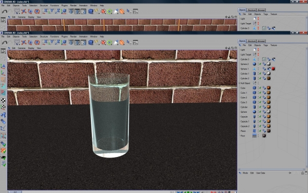Click the viewport maximize-toggle icon in front window
The height and width of the screenshot is (193, 308).
pyautogui.click(x=236, y=48)
